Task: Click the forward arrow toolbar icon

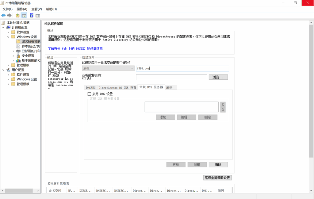Action: coord(9,15)
